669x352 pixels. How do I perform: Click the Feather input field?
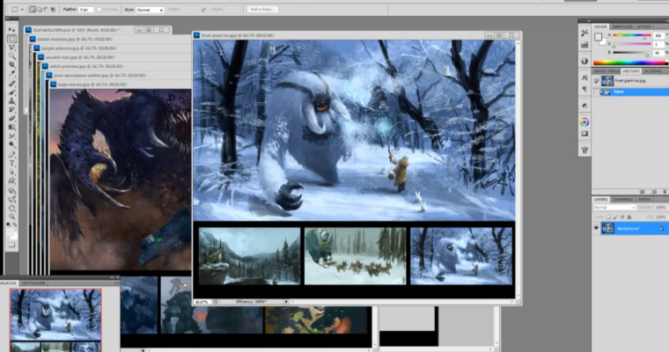tap(85, 10)
